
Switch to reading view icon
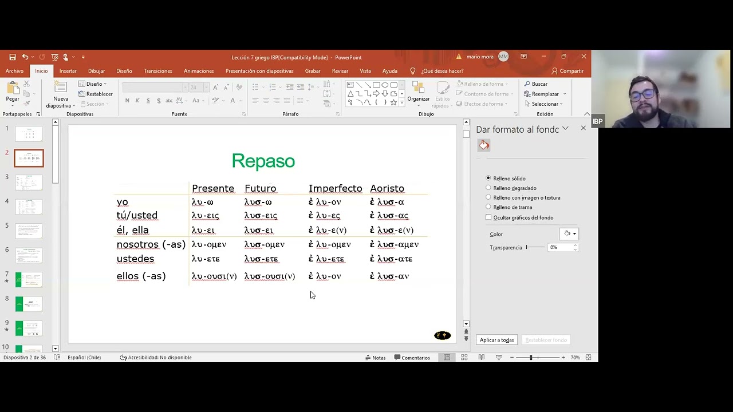click(481, 358)
